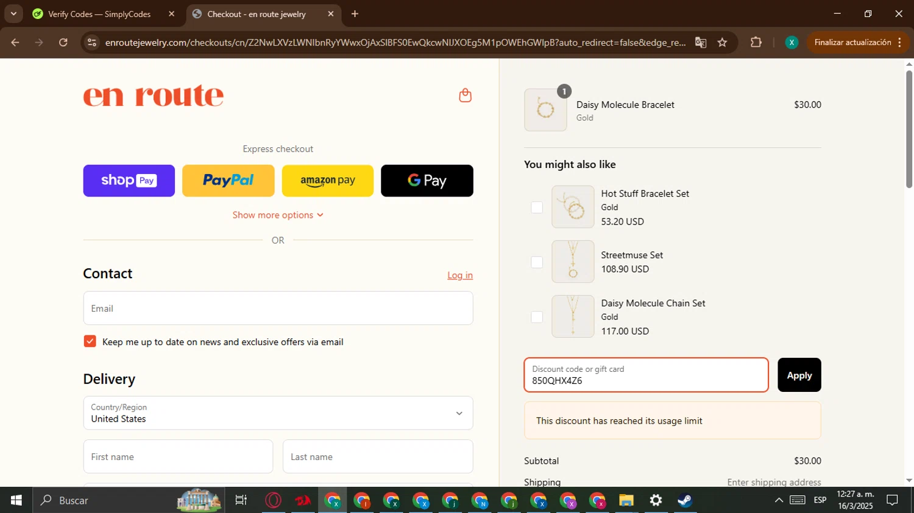Open the red dragon app in taskbar
The height and width of the screenshot is (513, 914).
[303, 500]
